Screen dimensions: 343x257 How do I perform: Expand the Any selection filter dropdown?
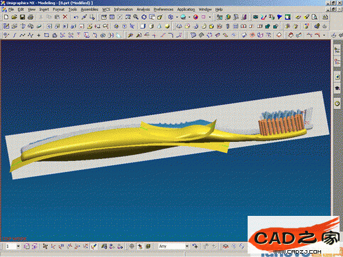pos(187,246)
